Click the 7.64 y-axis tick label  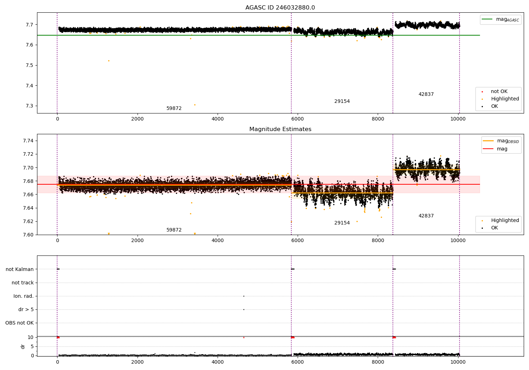coord(28,208)
